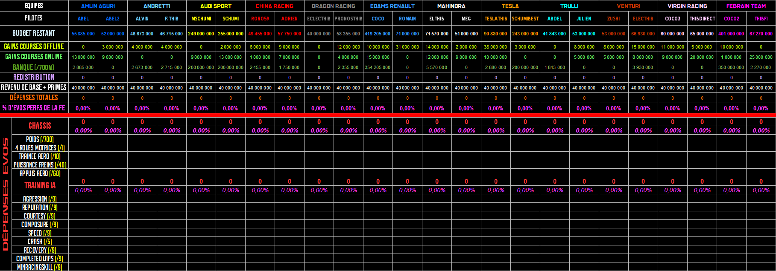Select pilot MEG name cell
The image size is (776, 271).
[x=466, y=19]
